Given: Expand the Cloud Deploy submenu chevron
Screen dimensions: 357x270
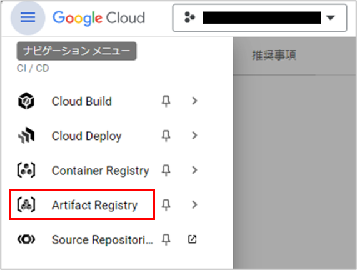Looking at the screenshot, I should point(194,136).
